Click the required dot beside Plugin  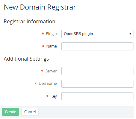pyautogui.click(x=43, y=33)
